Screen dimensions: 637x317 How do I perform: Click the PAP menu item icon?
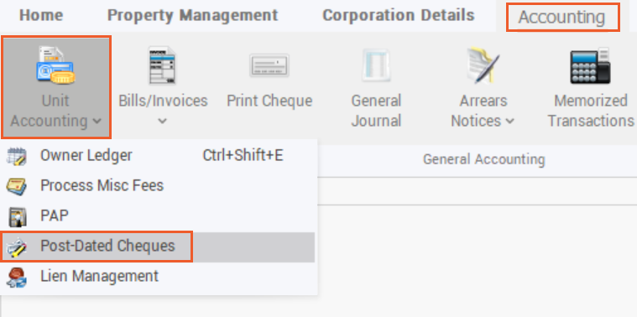18,216
